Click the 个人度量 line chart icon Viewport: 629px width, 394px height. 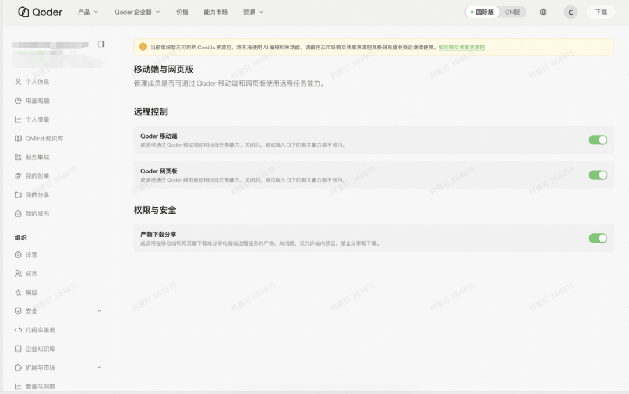[x=18, y=119]
